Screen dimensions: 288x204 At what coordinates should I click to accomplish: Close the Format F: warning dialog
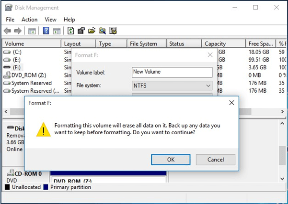(231, 103)
